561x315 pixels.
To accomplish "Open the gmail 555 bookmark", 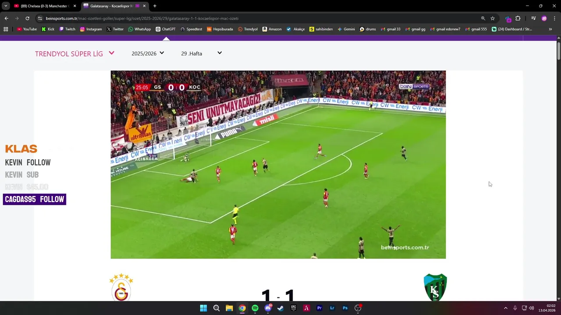I will [476, 29].
